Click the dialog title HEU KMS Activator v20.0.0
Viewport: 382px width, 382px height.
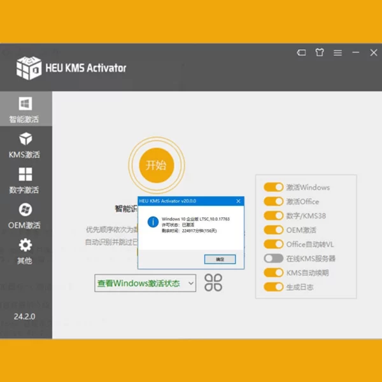point(167,201)
